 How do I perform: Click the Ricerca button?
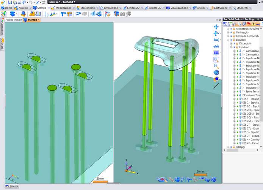11,186
